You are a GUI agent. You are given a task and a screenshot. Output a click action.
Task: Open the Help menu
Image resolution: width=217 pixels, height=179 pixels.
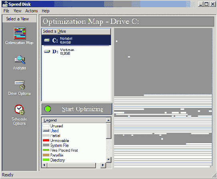click(46, 11)
